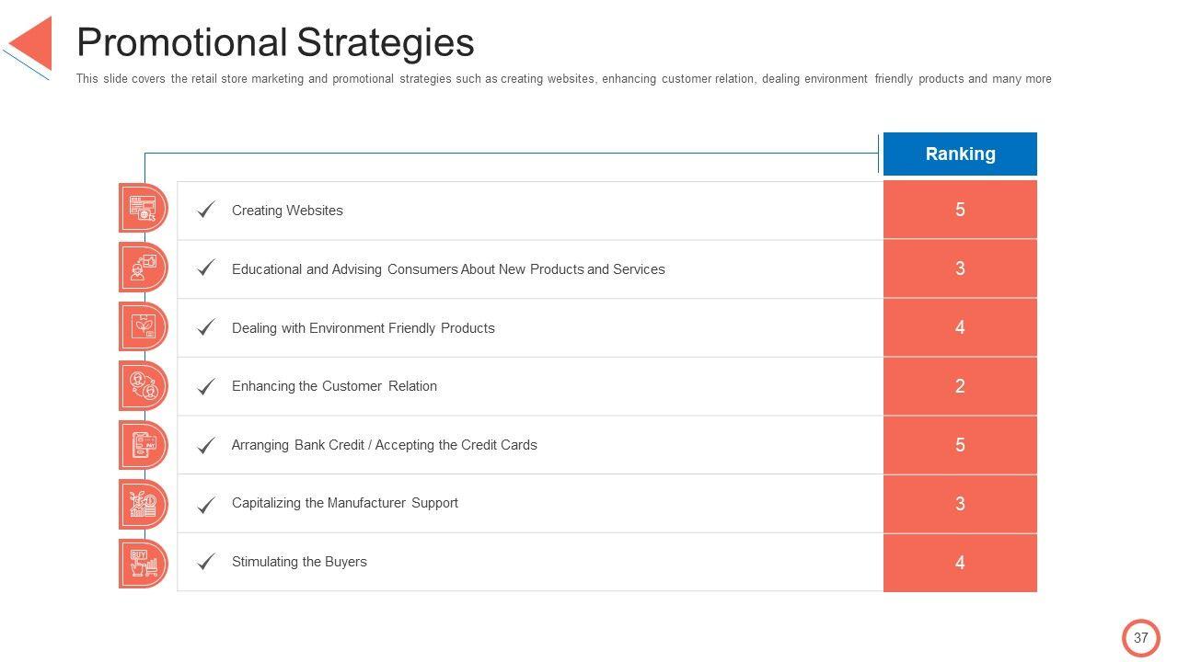Click checkmark next to Enhancing the Customer Relation
This screenshot has height=662, width=1178.
click(206, 386)
